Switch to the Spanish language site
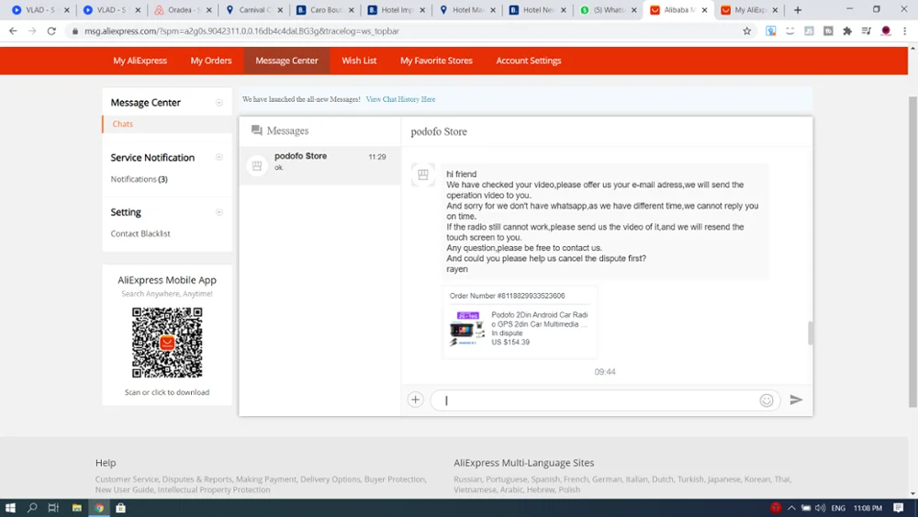 click(545, 479)
